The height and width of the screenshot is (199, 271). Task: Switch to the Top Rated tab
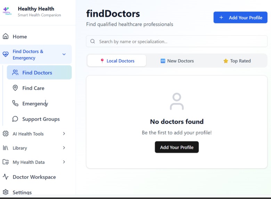237,61
